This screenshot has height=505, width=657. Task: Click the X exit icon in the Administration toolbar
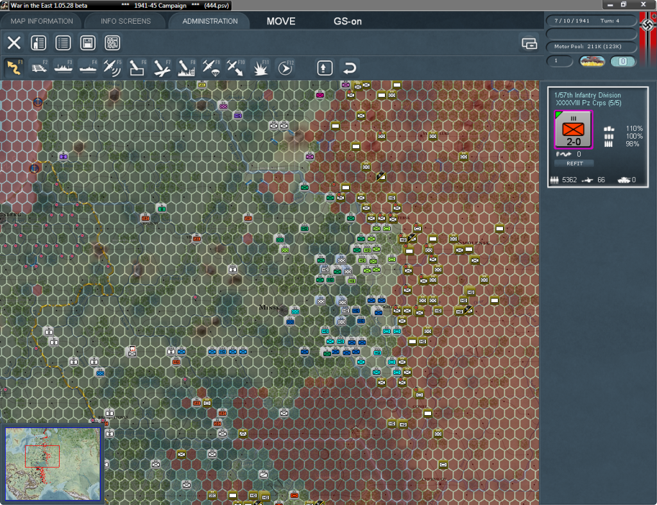[x=14, y=43]
